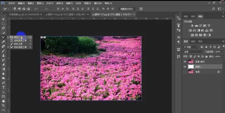Select the Eyedropper tool

point(3,42)
